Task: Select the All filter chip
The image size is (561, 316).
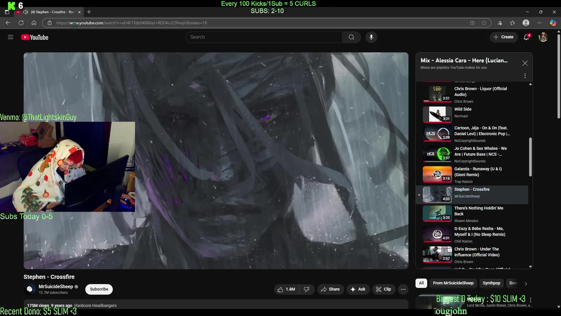Action: pos(421,283)
